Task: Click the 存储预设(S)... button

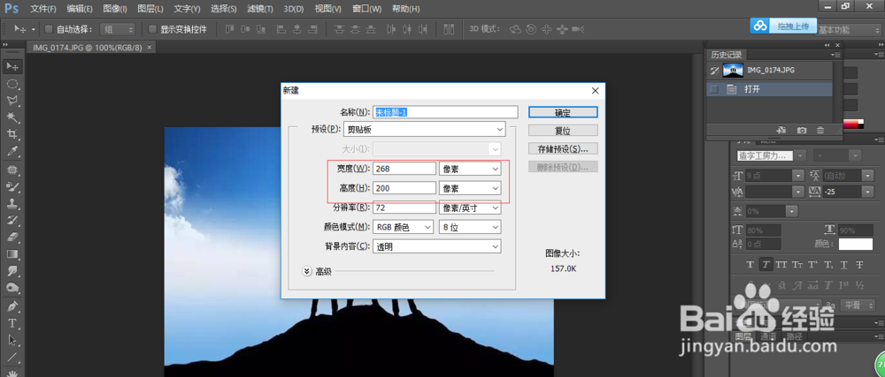Action: (563, 149)
